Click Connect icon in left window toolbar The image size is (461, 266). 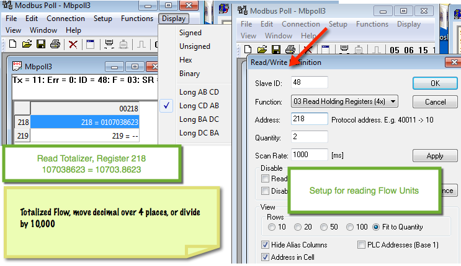(109, 45)
